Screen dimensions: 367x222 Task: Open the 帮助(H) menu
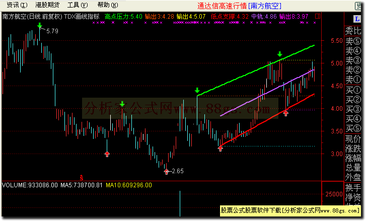[108, 5]
